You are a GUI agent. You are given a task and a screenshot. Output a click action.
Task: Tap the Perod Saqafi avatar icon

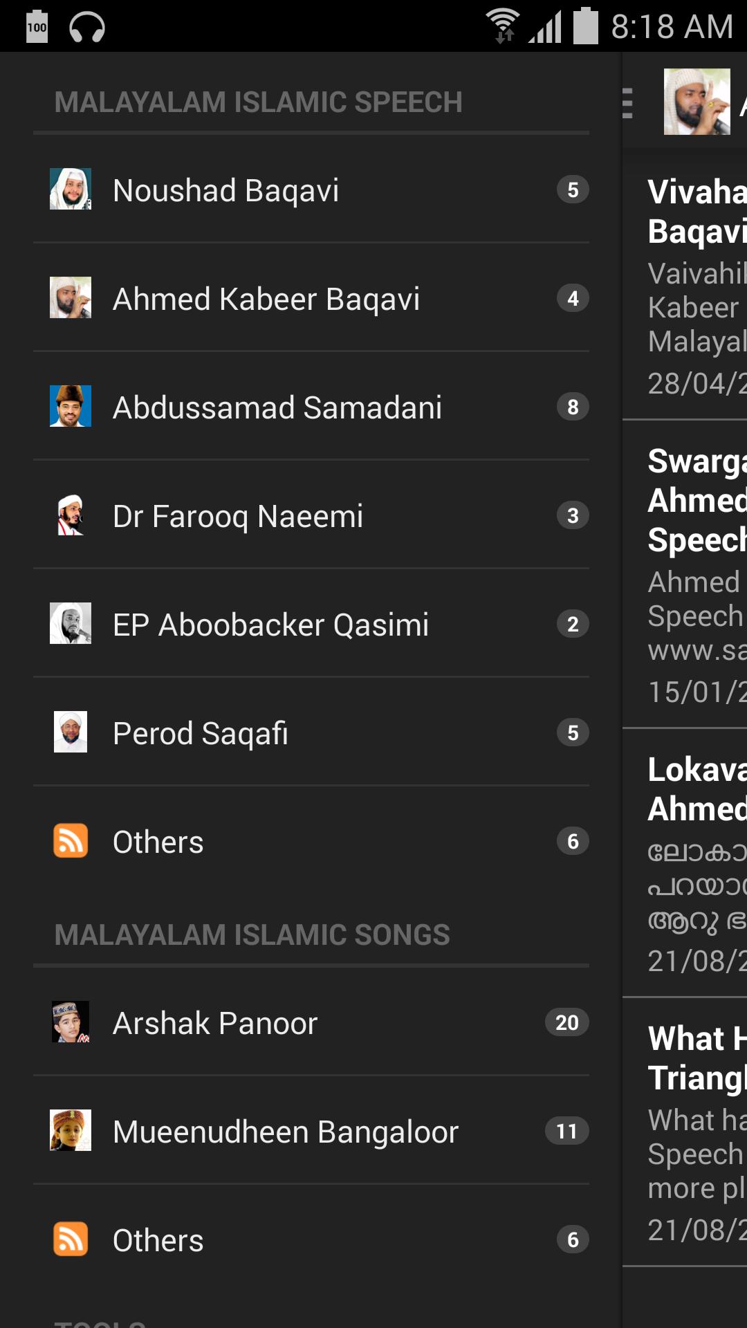(71, 732)
